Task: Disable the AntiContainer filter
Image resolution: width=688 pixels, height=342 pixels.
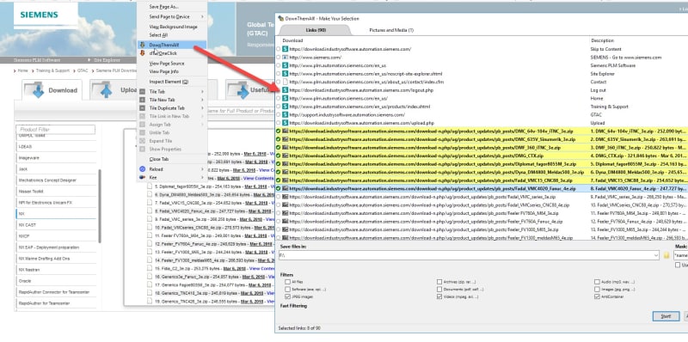Action: tap(597, 296)
